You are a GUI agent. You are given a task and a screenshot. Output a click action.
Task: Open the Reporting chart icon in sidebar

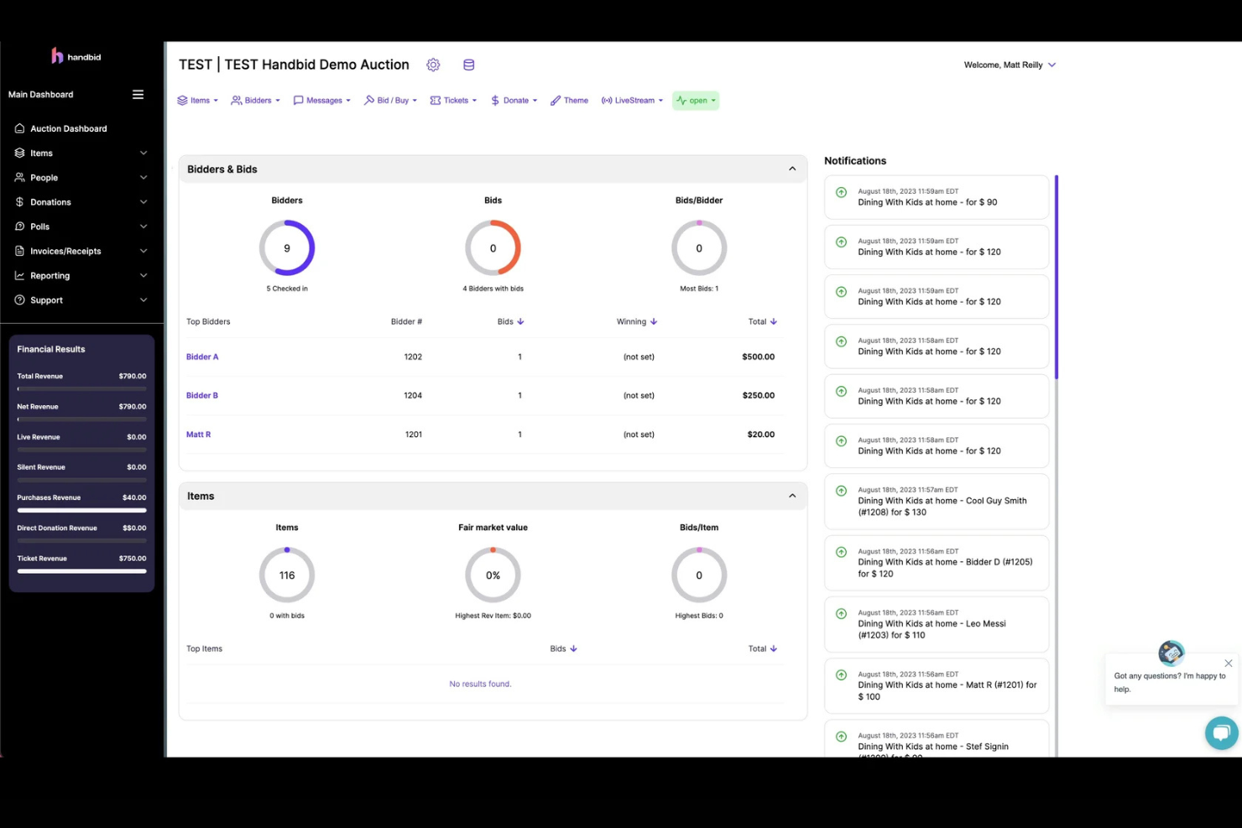18,275
